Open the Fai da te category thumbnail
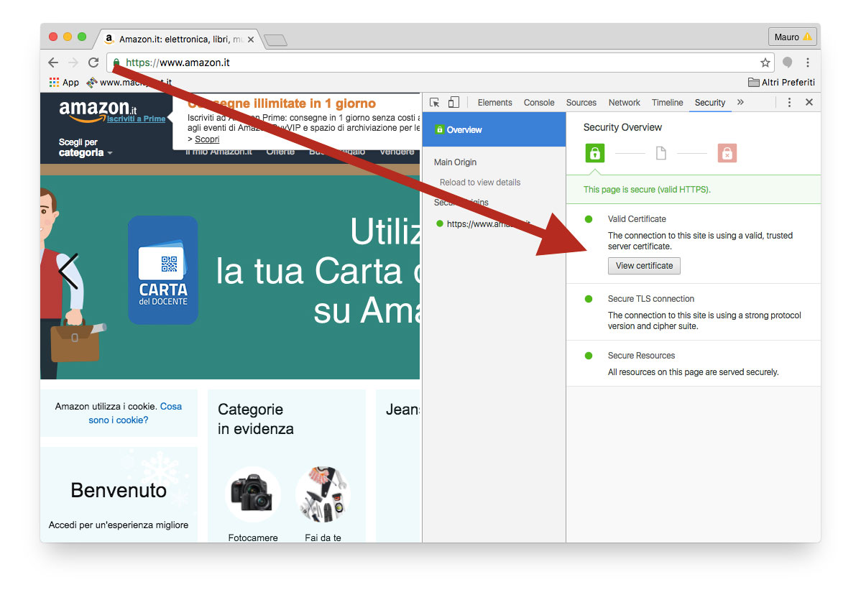The width and height of the screenshot is (861, 600). [323, 494]
